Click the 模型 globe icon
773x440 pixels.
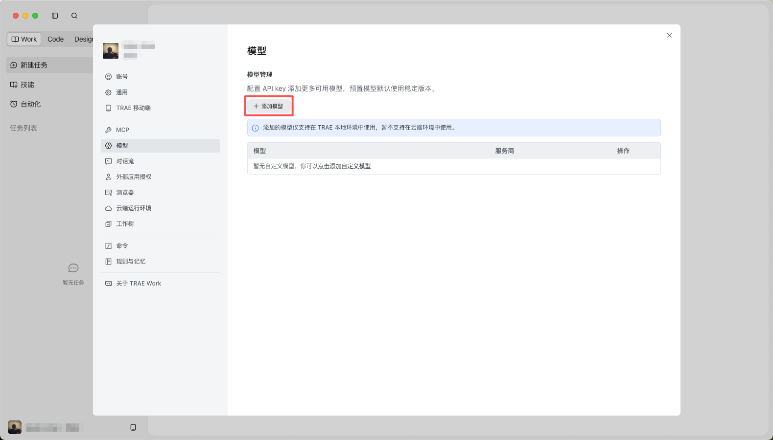pos(109,146)
